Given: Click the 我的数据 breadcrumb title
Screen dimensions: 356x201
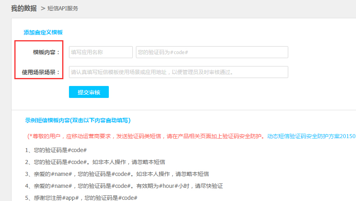Looking at the screenshot, I should pos(24,8).
